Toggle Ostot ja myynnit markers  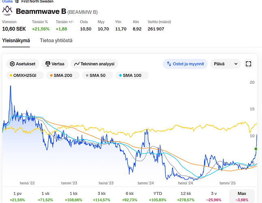[185, 64]
